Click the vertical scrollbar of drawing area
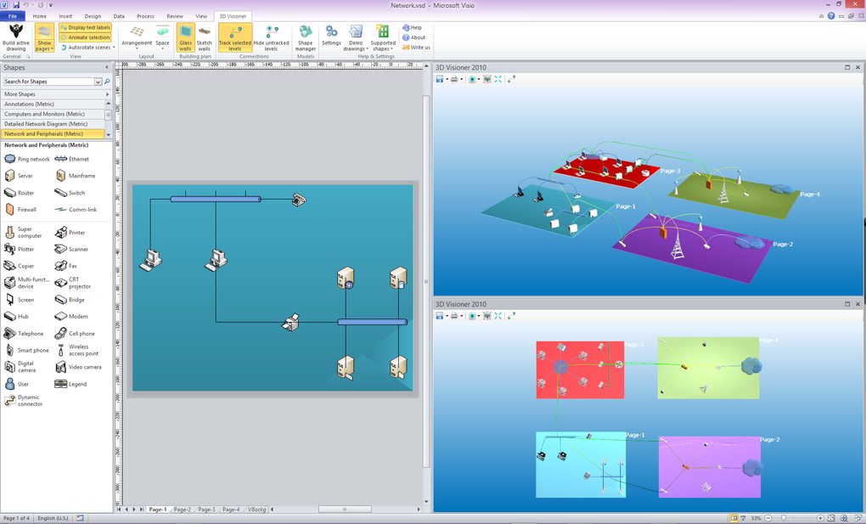 click(426, 281)
